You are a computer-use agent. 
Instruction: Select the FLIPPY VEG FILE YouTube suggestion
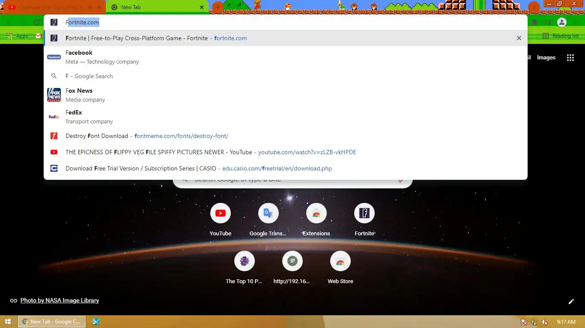click(286, 152)
